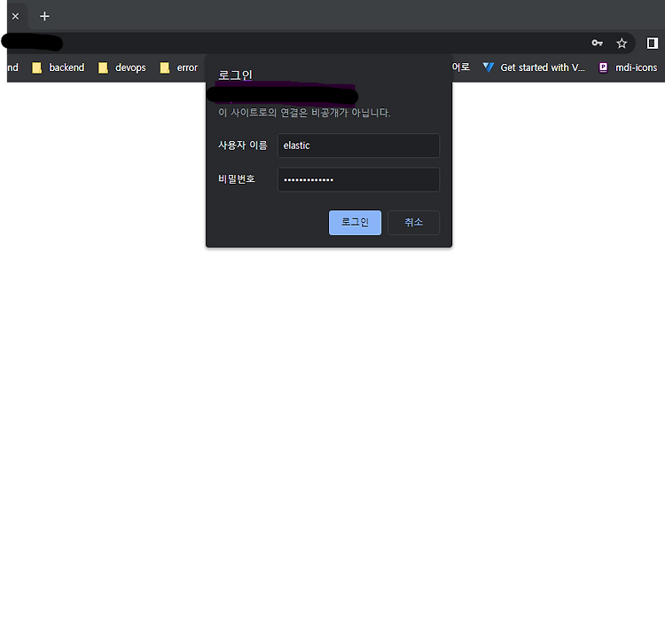This screenshot has width=665, height=623.
Task: Click the 취소 cancel button
Action: coord(413,223)
